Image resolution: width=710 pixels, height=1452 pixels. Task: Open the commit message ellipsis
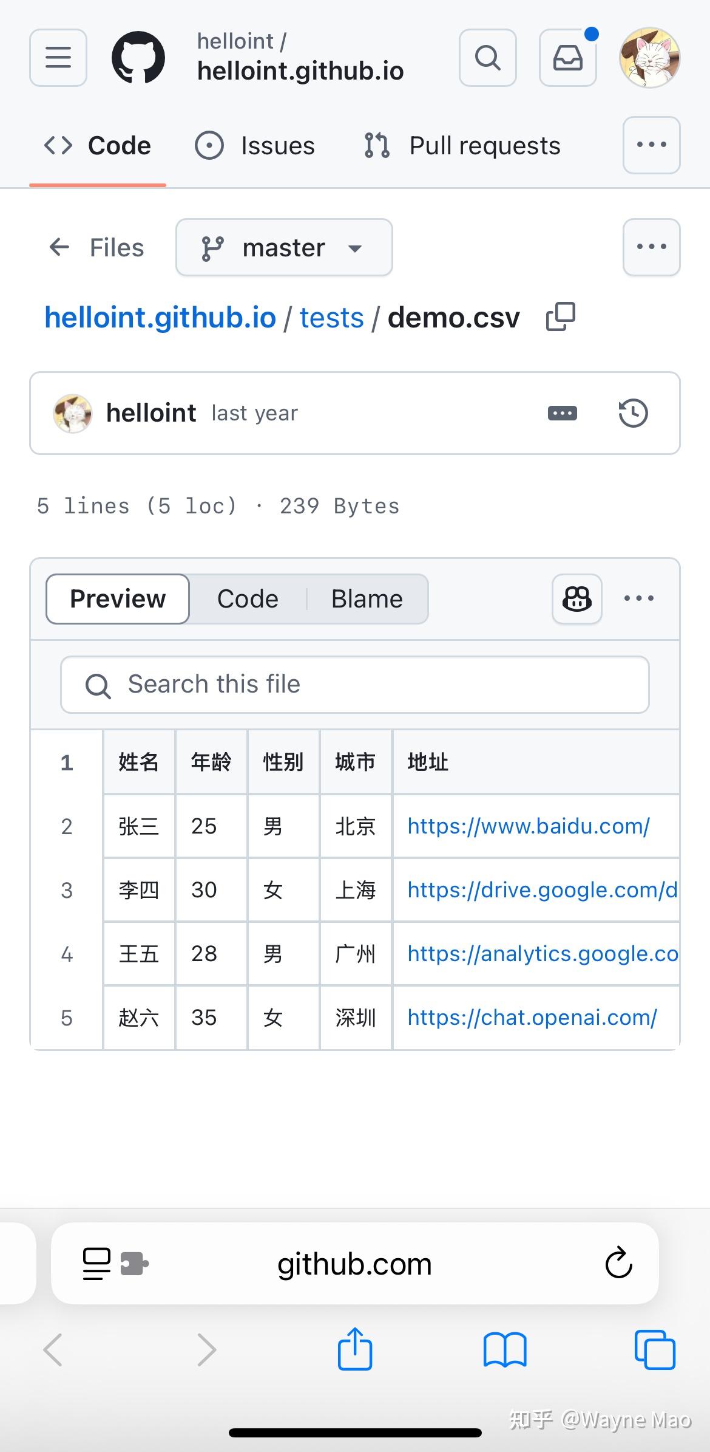click(x=561, y=413)
